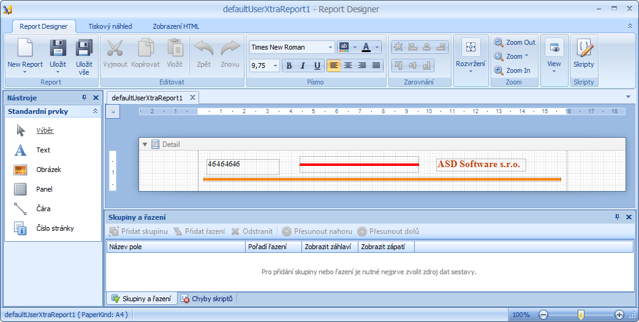Click the font color 'A' icon

coord(366,47)
